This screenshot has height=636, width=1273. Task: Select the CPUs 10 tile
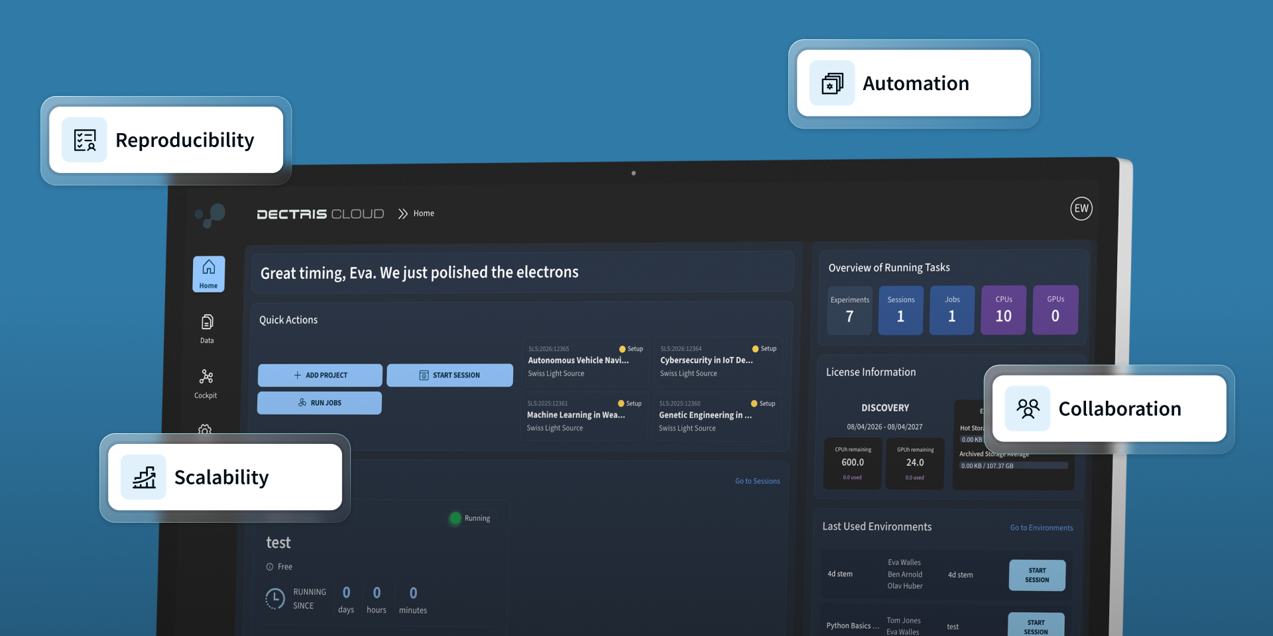tap(1004, 310)
